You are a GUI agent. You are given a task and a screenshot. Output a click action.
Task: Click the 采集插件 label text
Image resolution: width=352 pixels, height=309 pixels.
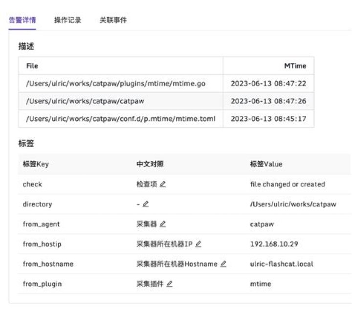[x=150, y=284]
